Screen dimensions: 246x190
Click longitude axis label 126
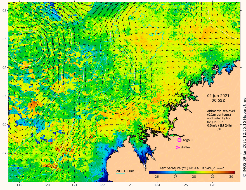click(212, 185)
